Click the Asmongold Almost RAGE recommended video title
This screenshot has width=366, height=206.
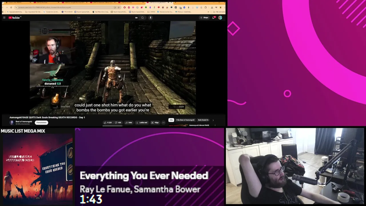click(199, 125)
